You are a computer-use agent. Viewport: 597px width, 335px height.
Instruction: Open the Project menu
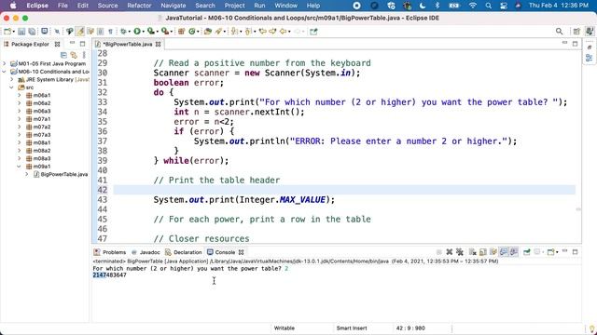[234, 6]
